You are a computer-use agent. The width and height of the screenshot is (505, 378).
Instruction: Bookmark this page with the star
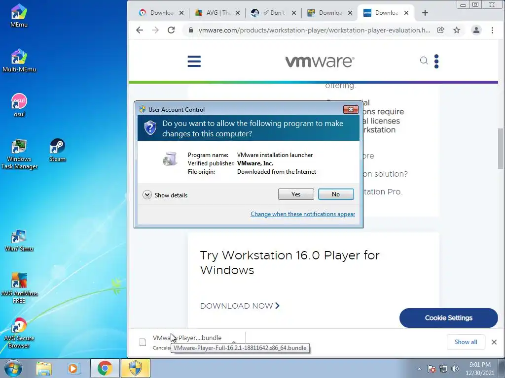click(x=457, y=30)
